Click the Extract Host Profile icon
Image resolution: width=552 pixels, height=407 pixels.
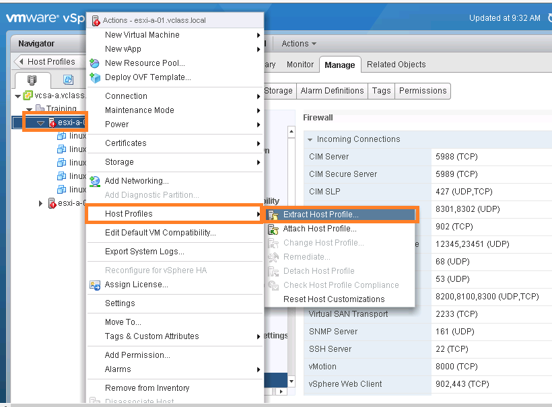click(273, 215)
